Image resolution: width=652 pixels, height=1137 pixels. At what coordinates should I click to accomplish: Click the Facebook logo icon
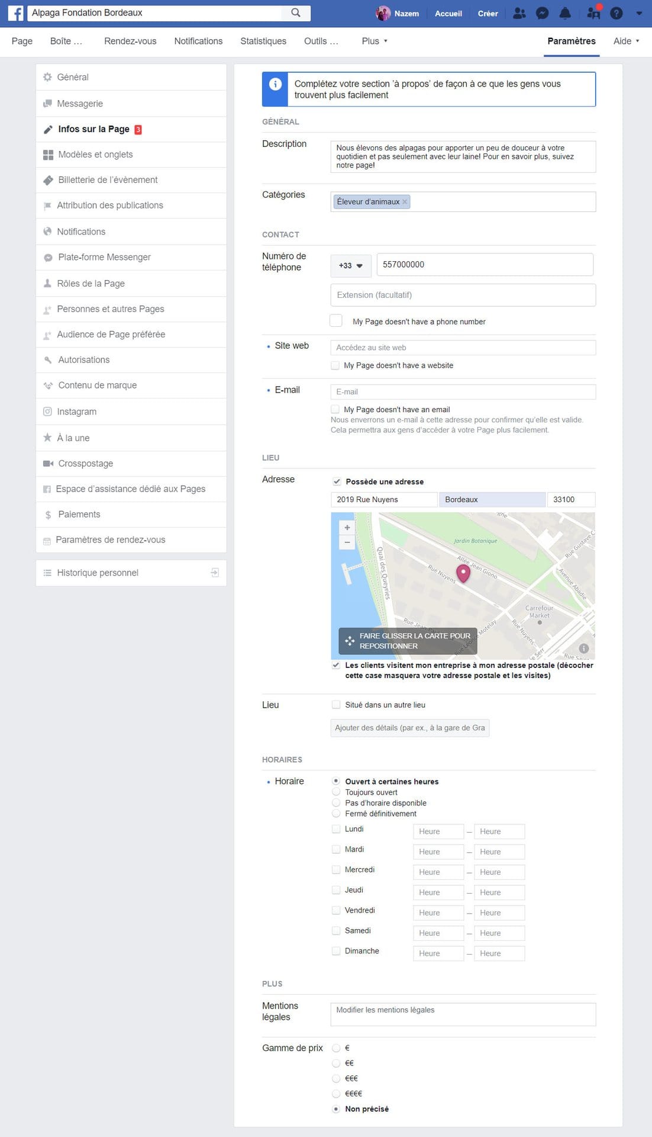(x=16, y=13)
